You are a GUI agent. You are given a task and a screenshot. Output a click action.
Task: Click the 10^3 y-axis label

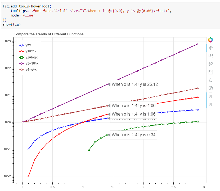[8, 41]
